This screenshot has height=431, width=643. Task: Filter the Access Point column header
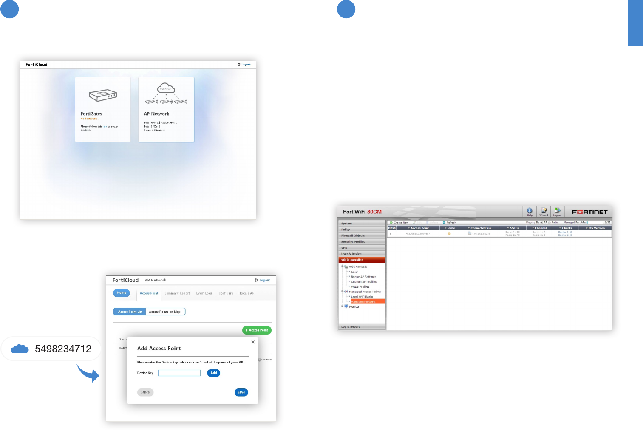point(419,228)
